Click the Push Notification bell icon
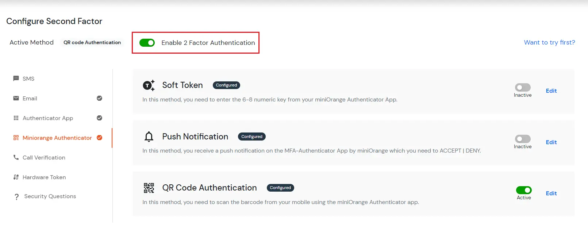Screen dimensions: 588x242 [149, 137]
